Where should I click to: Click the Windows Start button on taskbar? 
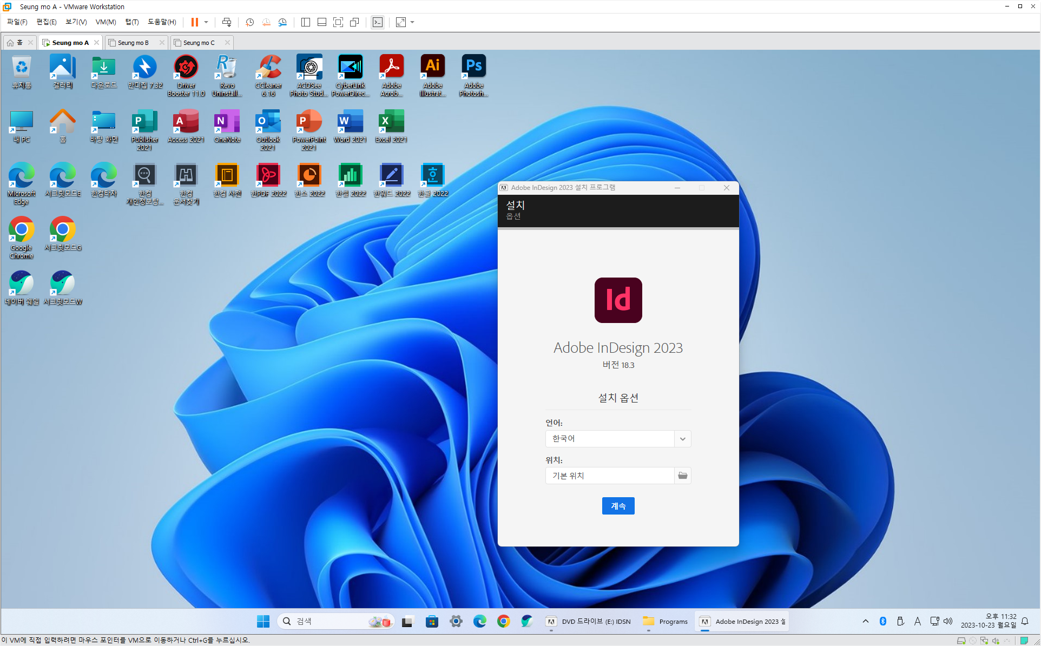pyautogui.click(x=263, y=621)
